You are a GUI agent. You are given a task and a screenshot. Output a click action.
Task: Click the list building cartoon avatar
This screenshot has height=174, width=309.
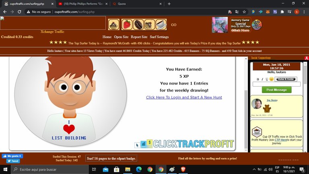click(x=70, y=101)
